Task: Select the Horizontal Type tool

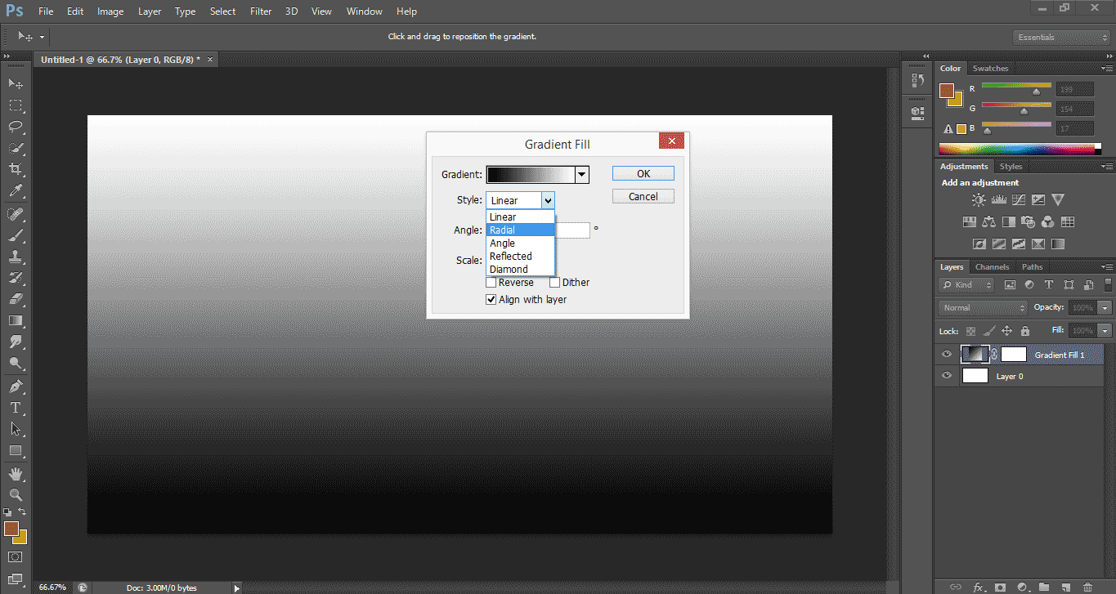Action: coord(16,407)
